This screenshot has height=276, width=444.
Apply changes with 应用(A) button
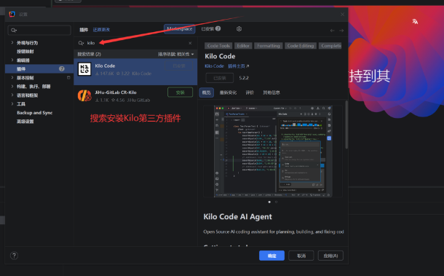[x=330, y=256]
